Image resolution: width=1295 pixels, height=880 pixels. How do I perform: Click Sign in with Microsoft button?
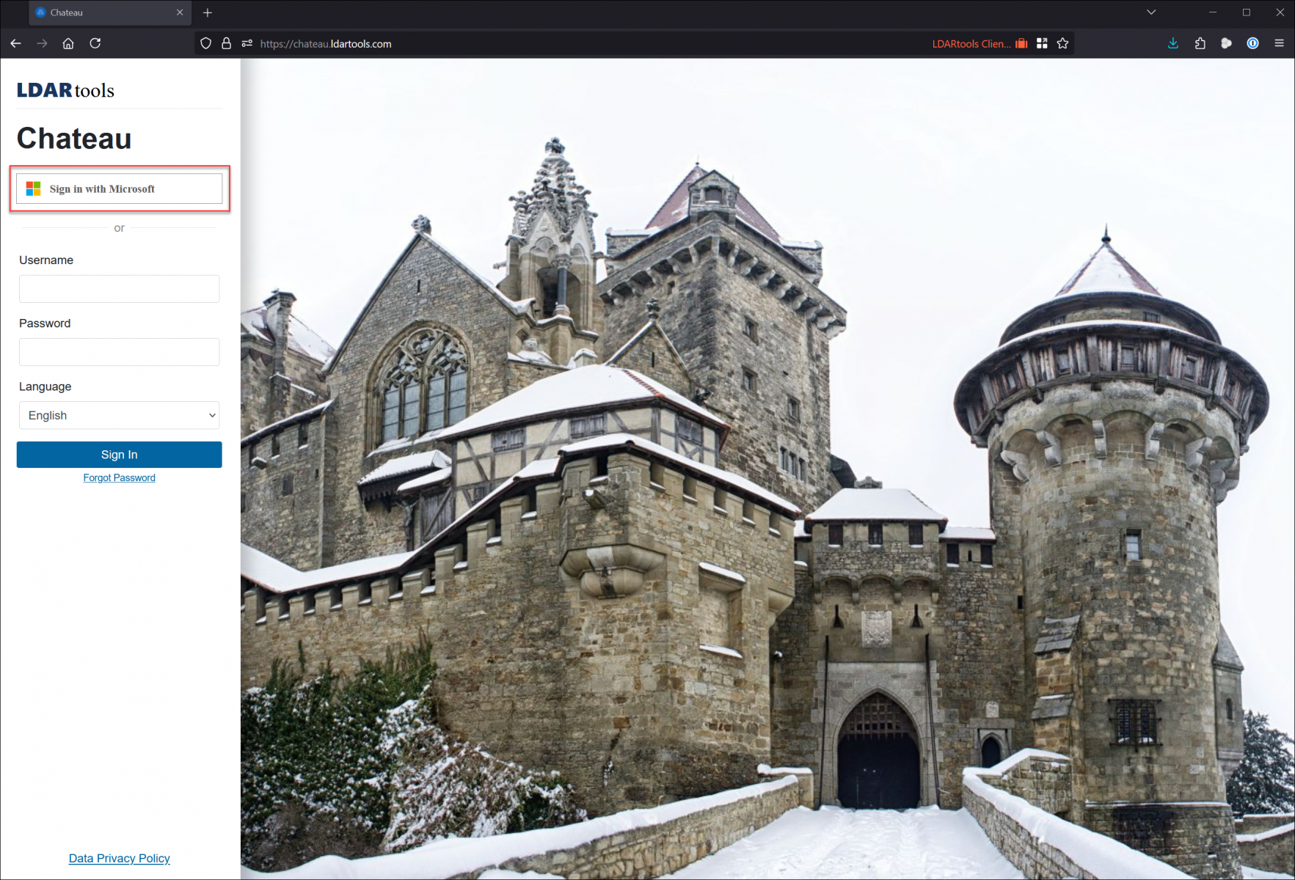click(120, 188)
